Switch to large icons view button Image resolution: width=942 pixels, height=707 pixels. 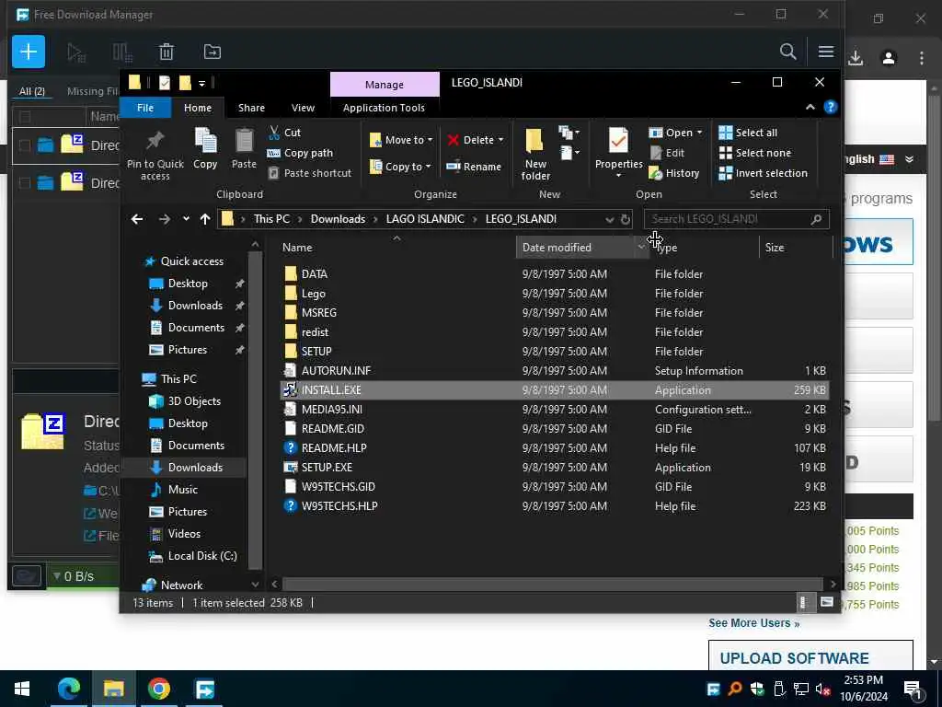(x=827, y=602)
